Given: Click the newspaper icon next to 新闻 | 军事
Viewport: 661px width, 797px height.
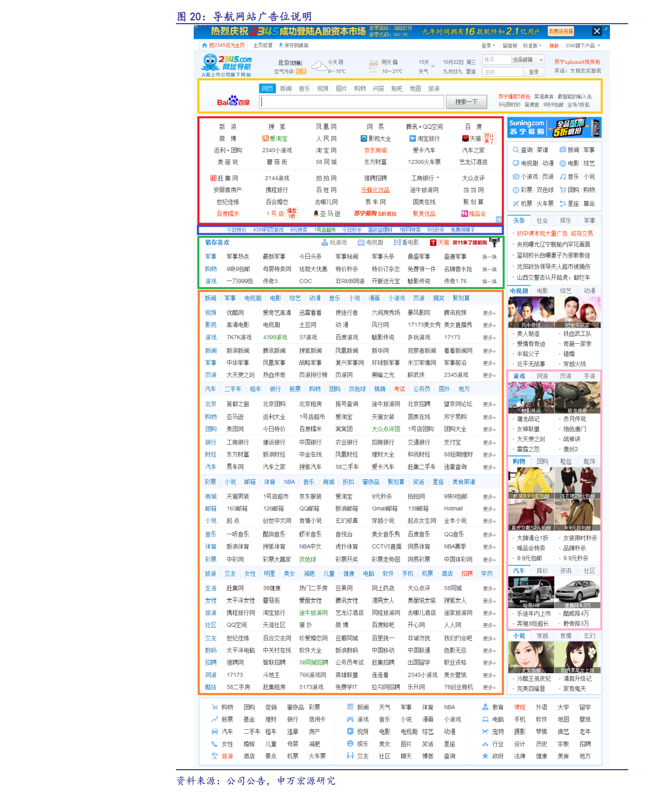Looking at the screenshot, I should click(x=562, y=150).
